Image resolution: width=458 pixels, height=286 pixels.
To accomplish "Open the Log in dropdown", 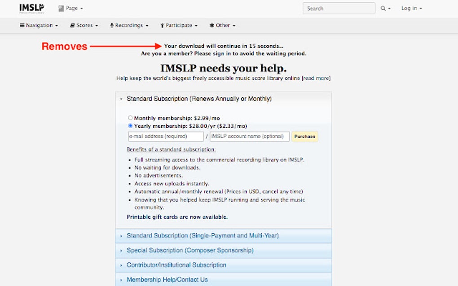I will (x=410, y=8).
